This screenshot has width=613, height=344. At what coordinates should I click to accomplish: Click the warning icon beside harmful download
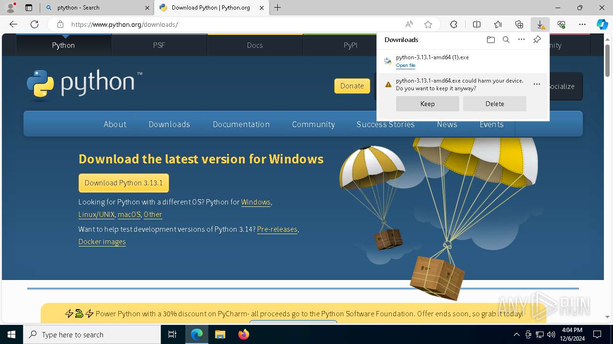tap(388, 85)
